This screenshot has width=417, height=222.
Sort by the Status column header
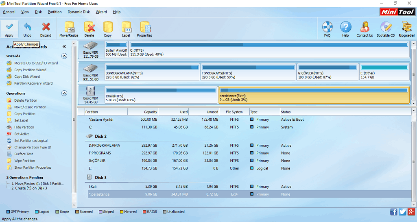345,112
